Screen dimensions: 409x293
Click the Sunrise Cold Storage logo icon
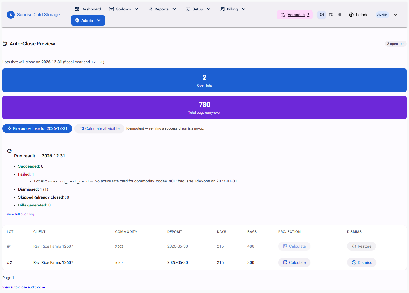pyautogui.click(x=11, y=15)
